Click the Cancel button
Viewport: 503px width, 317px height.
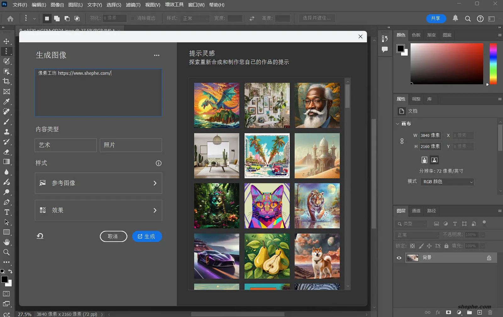click(x=113, y=236)
